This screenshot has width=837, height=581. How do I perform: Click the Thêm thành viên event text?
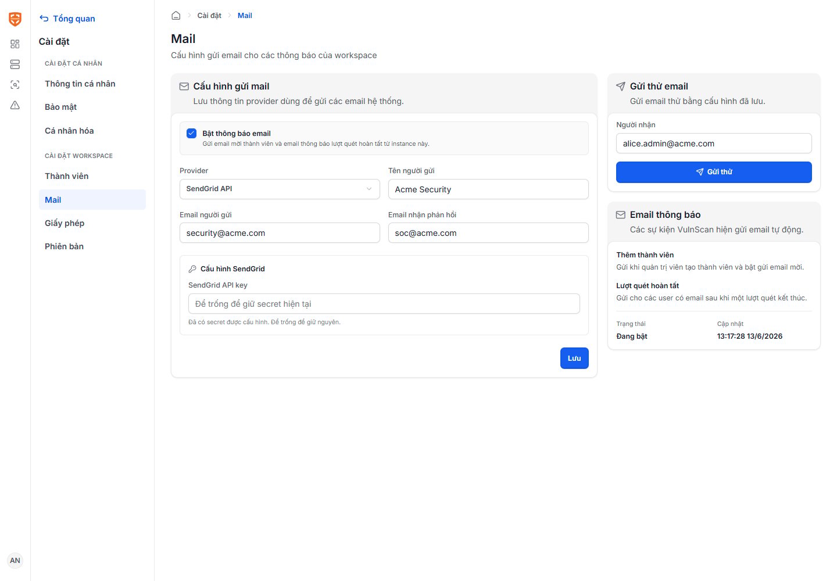click(x=645, y=255)
